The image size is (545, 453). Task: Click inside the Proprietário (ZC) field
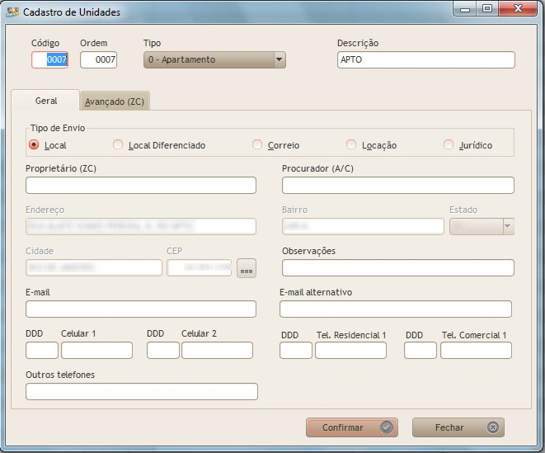tap(141, 186)
